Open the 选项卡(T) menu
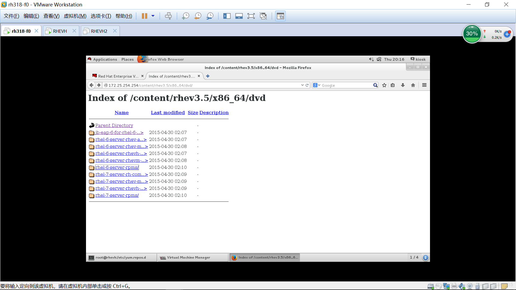 pyautogui.click(x=101, y=16)
